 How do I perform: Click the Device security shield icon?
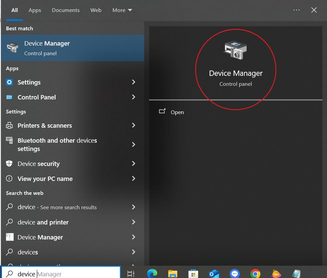[9, 164]
